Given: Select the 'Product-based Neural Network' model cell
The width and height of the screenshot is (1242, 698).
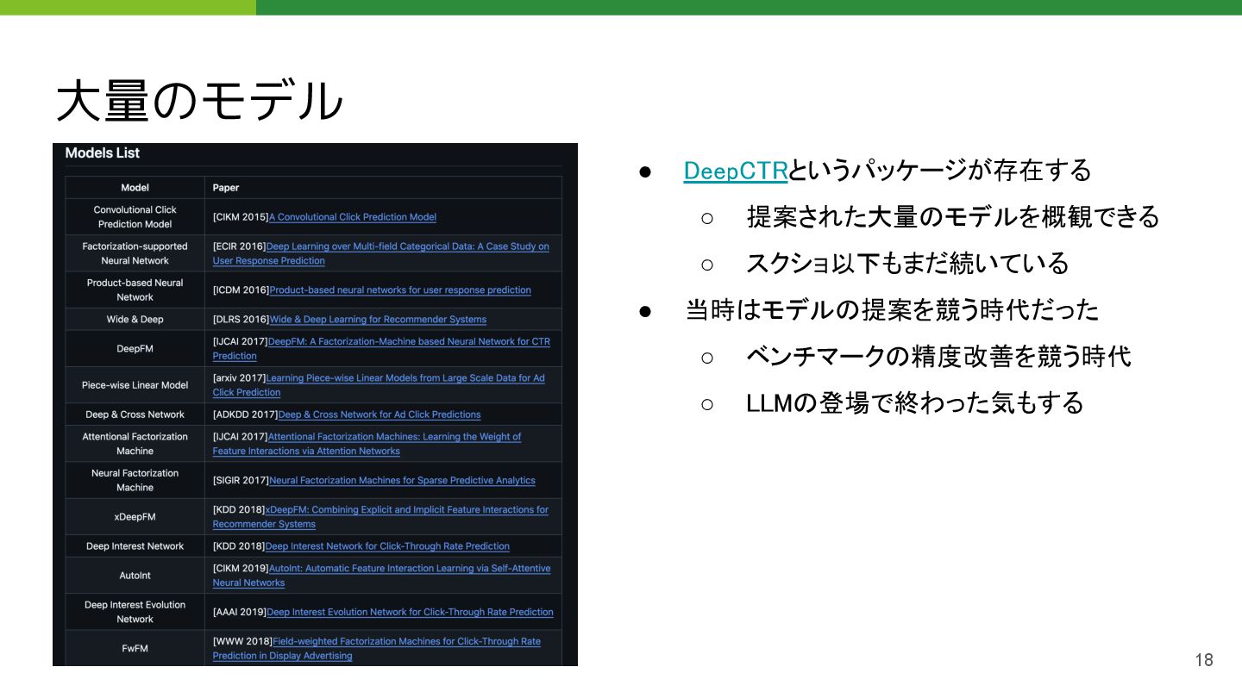Looking at the screenshot, I should tap(135, 290).
